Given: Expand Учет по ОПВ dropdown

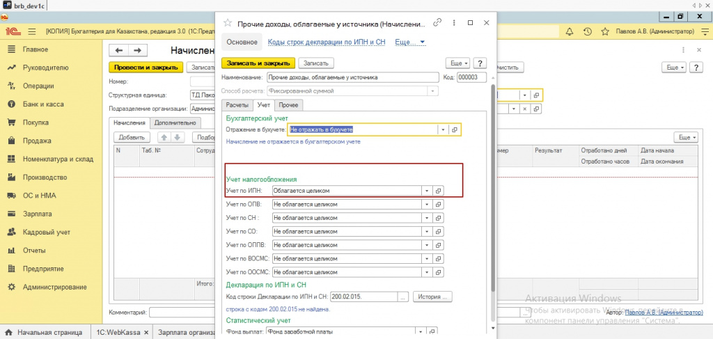Looking at the screenshot, I should click(427, 205).
